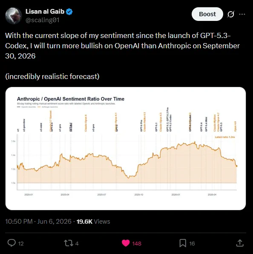Click the chart title Anthropic / OpenAI Sentiment Ratio
This screenshot has width=253, height=254.
click(x=71, y=99)
